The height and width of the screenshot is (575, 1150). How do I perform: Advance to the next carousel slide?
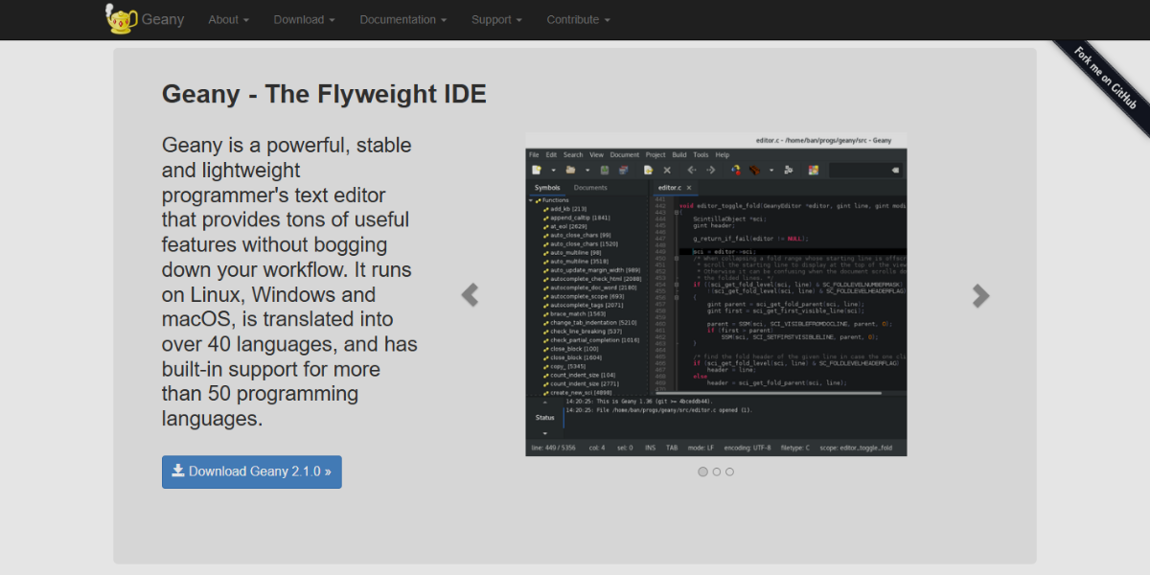tap(980, 296)
